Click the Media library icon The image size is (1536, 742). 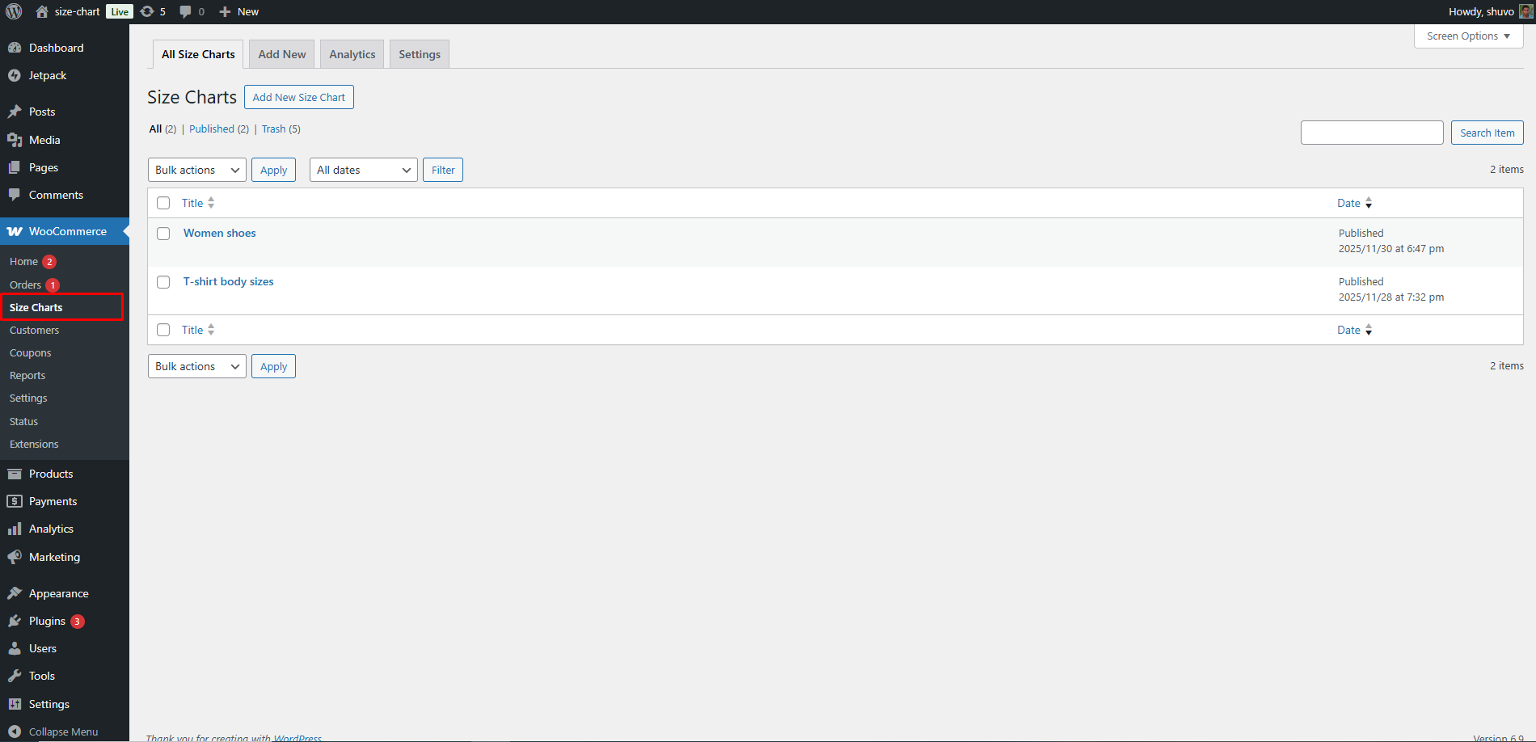(x=15, y=140)
